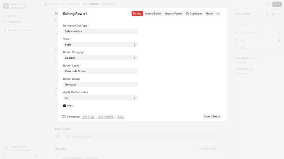Click the Role Control logo icon

(x=6, y=6)
